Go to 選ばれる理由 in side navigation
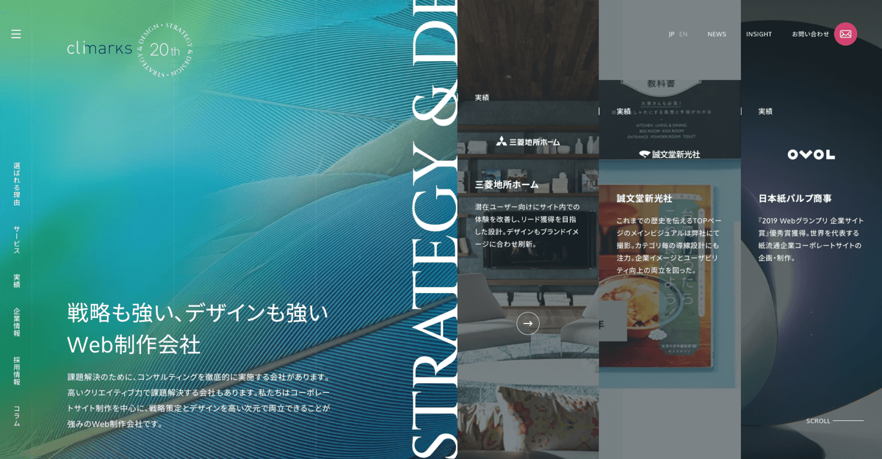Viewport: 882px width, 459px height. coord(17,184)
